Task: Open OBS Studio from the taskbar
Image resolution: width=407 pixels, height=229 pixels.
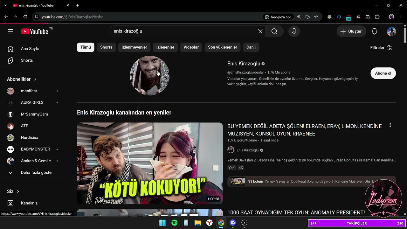Action: [245, 223]
